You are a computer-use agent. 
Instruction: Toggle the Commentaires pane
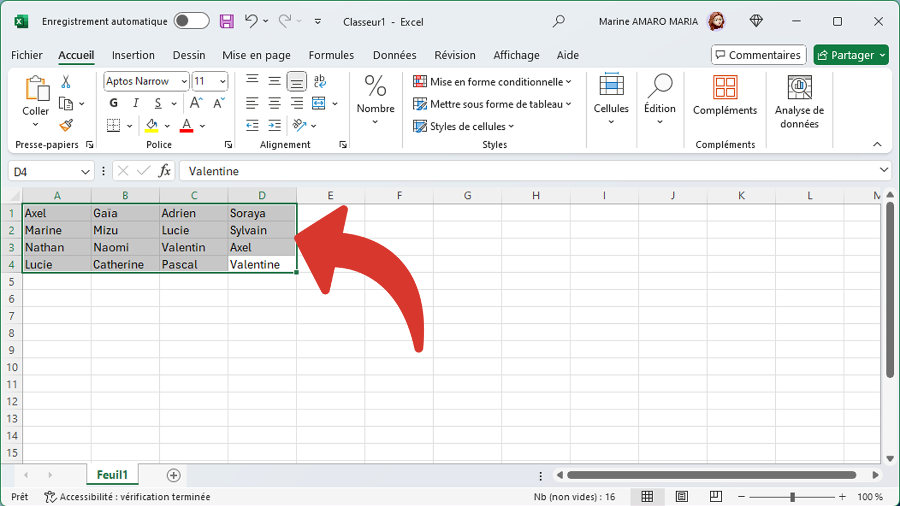click(758, 55)
